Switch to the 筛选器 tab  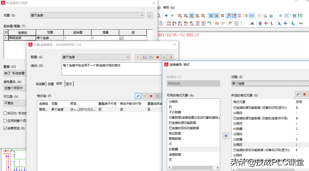(40, 84)
